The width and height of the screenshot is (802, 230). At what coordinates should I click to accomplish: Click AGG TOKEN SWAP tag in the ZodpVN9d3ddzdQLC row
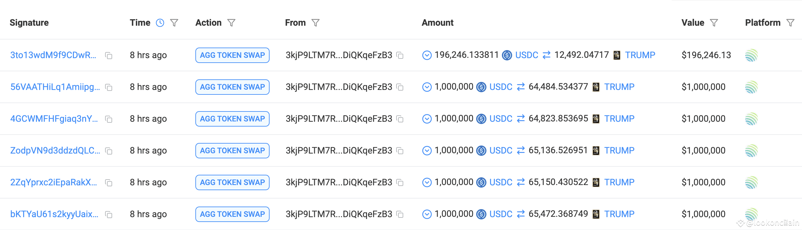coord(232,151)
